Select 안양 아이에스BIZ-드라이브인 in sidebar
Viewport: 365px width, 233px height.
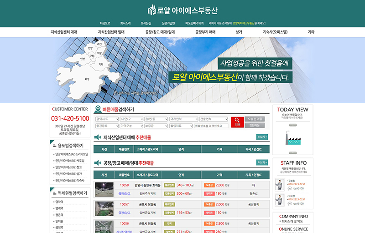[x=72, y=154]
